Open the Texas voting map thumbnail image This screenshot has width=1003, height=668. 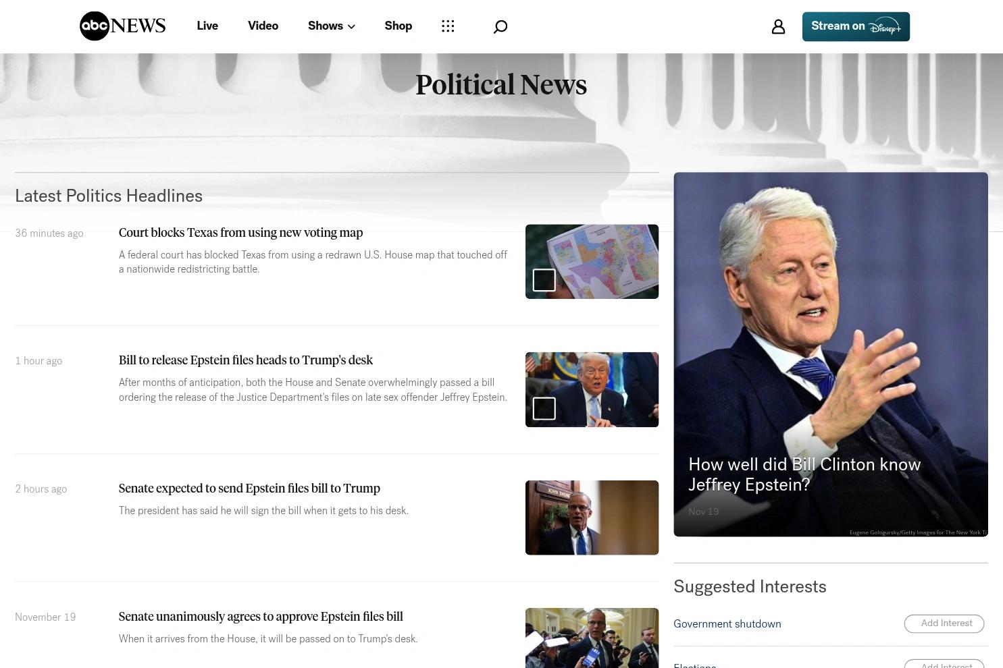592,262
